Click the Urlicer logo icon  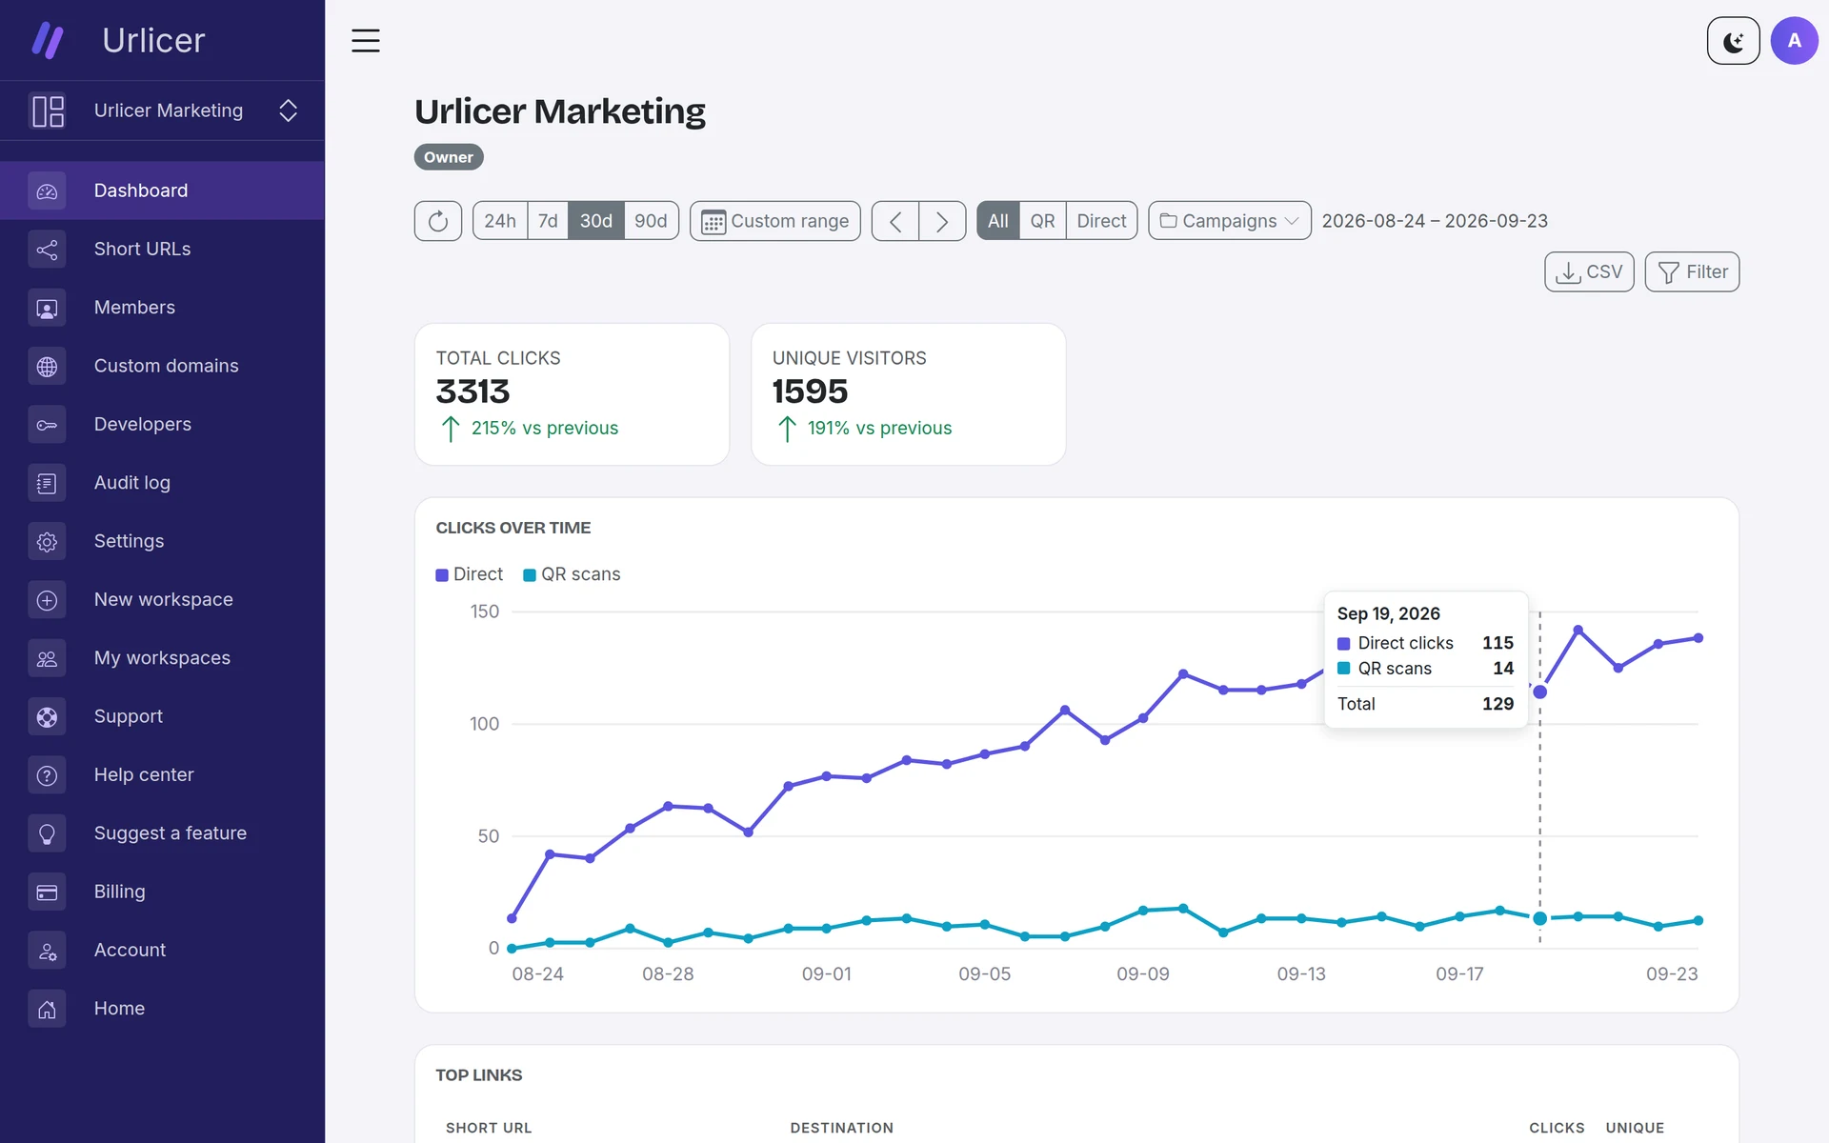[47, 40]
